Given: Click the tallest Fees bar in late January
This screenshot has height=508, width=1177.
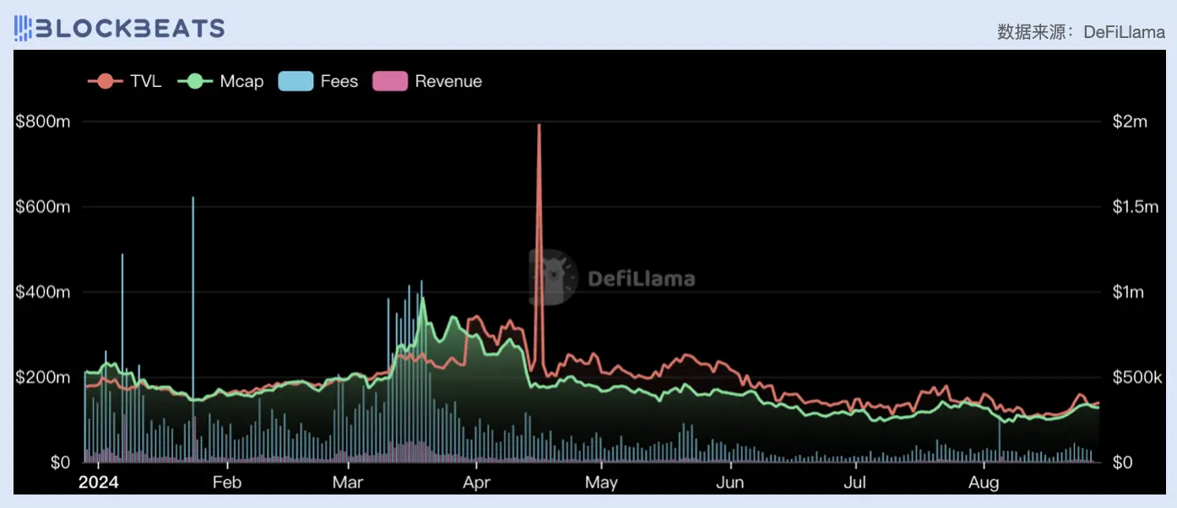Looking at the screenshot, I should coord(193,198).
